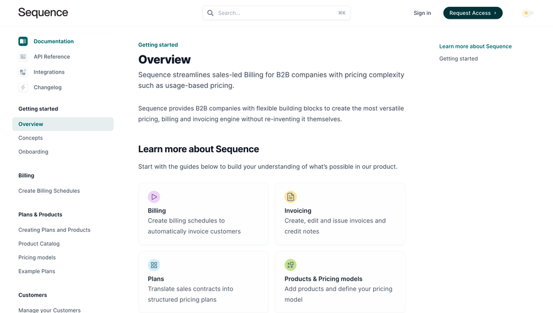Click the Integrations icon
This screenshot has height=313, width=553.
[23, 72]
